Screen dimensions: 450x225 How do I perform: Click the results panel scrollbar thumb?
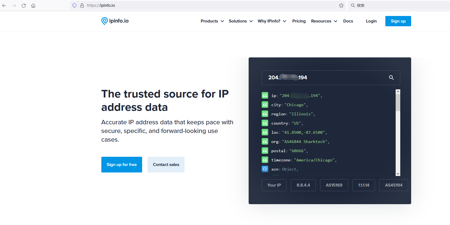(x=398, y=102)
